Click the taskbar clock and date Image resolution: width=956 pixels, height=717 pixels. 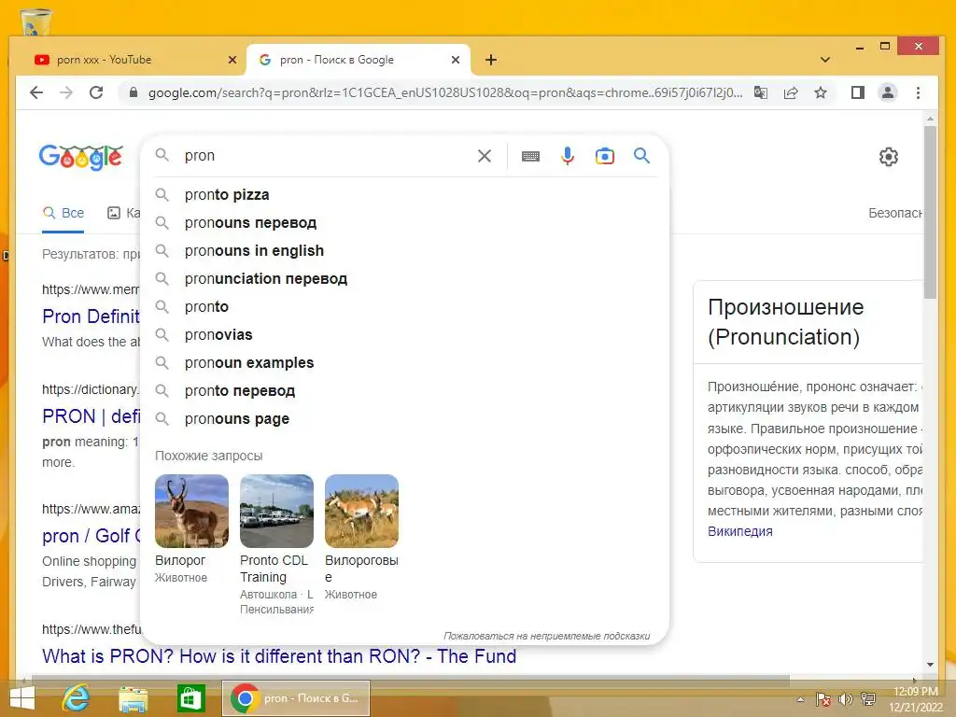pyautogui.click(x=915, y=699)
